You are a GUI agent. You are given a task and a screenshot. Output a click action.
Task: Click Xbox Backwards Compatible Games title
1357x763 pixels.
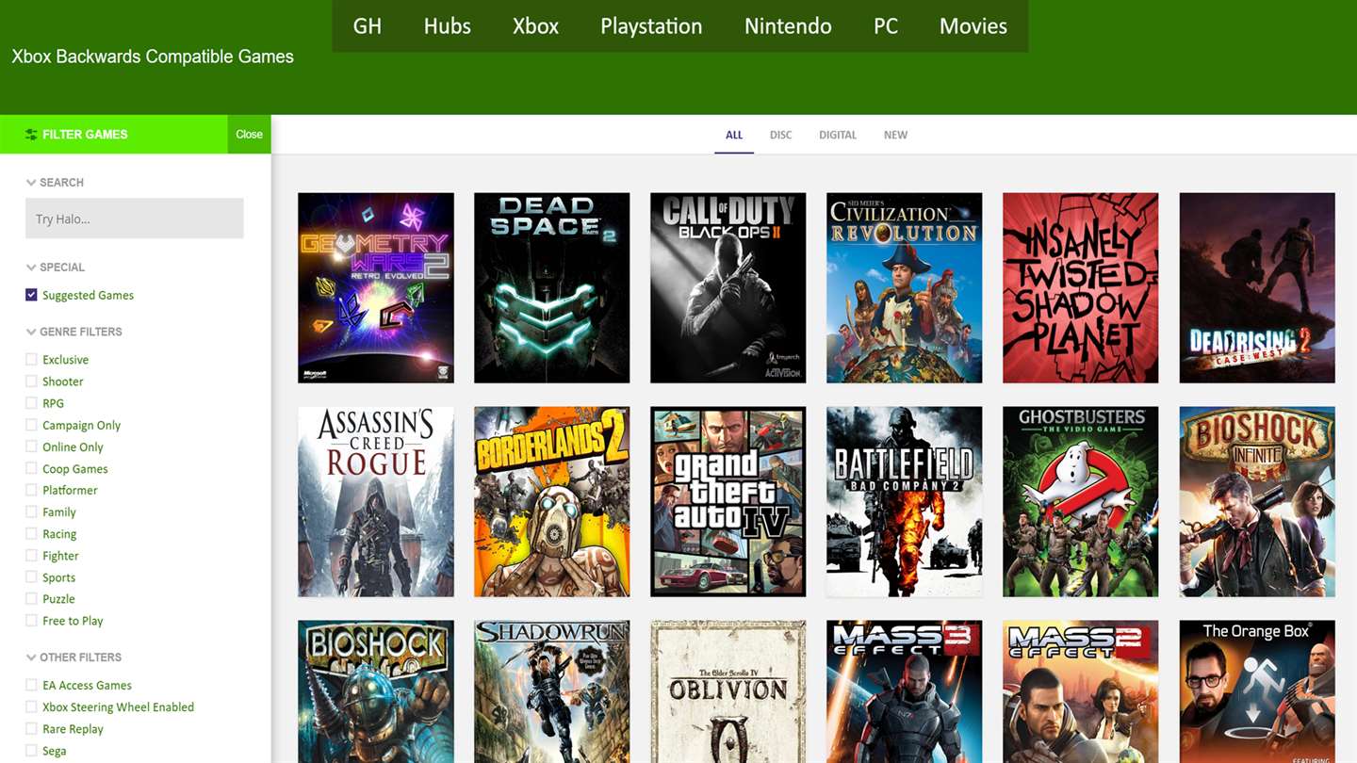click(x=153, y=57)
